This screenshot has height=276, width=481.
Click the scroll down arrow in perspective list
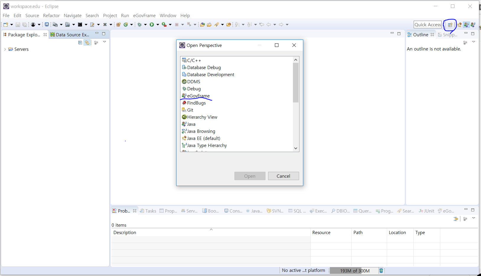coord(296,148)
